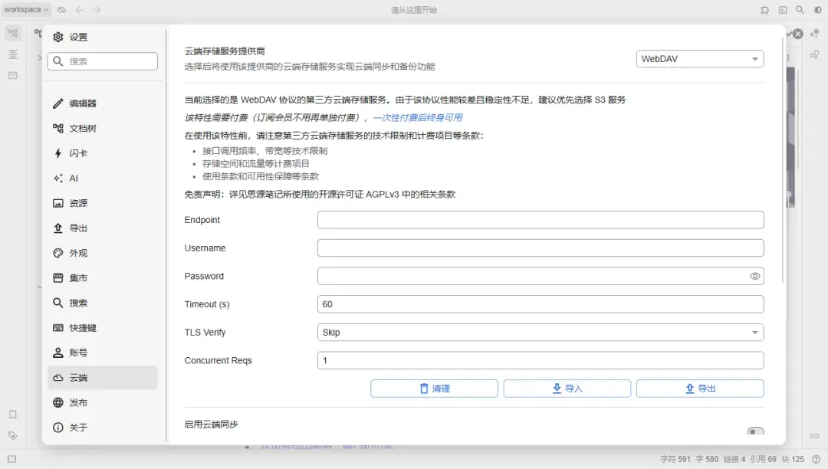Screen dimensions: 828x469
Task: Click the settings search input field
Action: click(103, 61)
